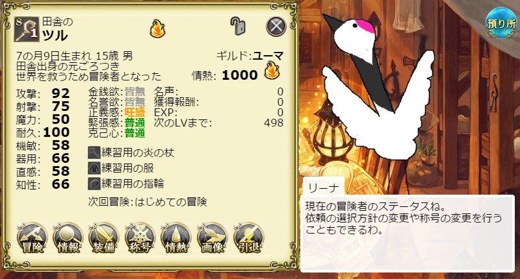Select 練習用の指輪 ring item
Screen dimensions: 520x279
[126, 184]
